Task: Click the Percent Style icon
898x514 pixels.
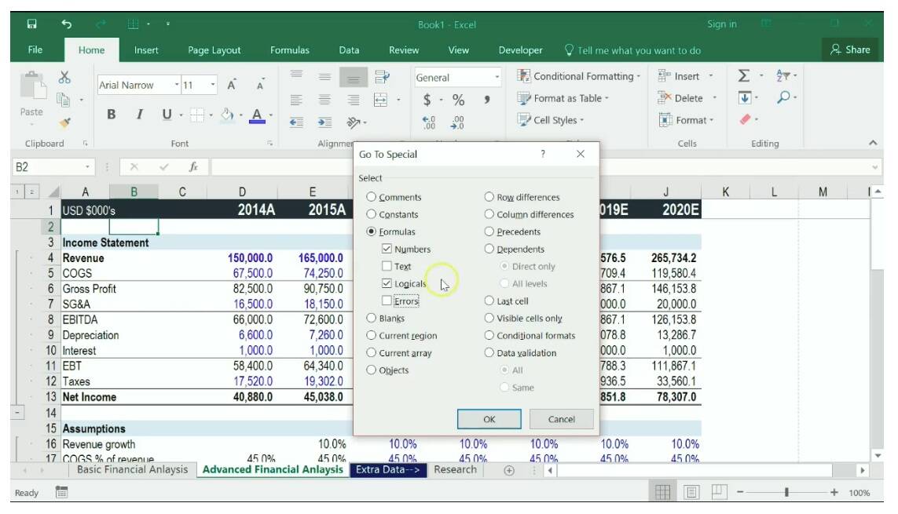Action: click(458, 100)
